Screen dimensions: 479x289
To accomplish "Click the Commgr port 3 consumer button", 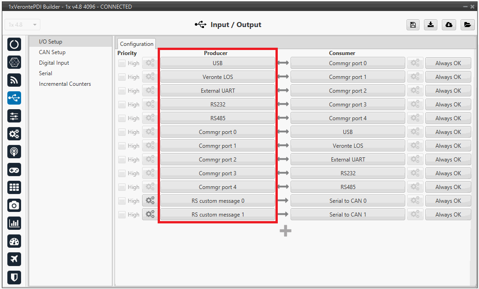I will point(347,105).
